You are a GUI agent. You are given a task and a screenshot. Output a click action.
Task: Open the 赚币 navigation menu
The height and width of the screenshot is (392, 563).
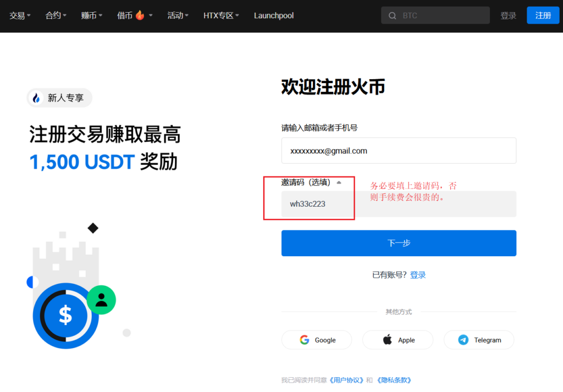coord(92,15)
